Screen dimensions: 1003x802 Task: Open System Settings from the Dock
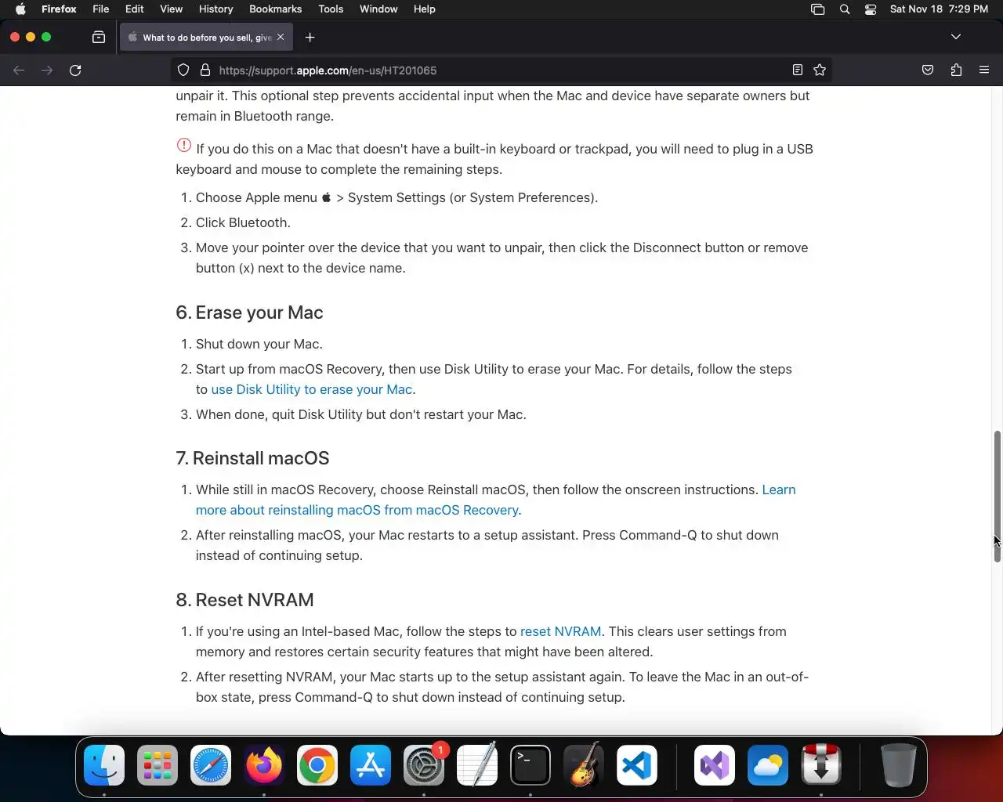coord(424,765)
